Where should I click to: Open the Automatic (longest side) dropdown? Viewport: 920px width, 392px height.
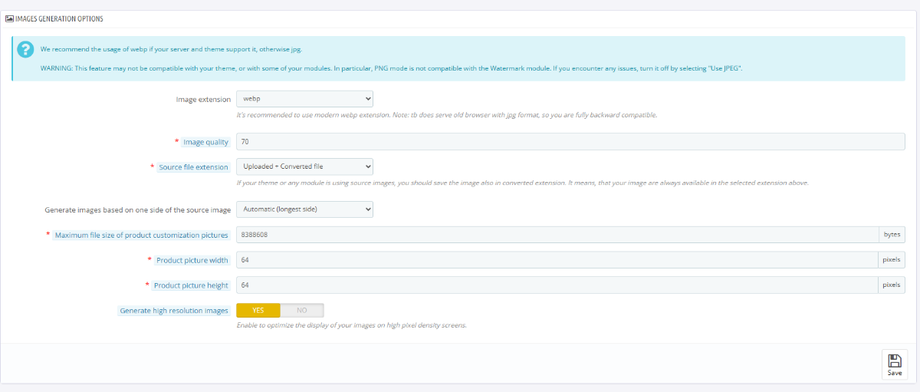pos(304,209)
